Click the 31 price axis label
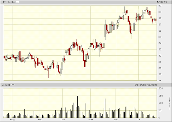Screen dimensions: 172x122 coord(160,62)
